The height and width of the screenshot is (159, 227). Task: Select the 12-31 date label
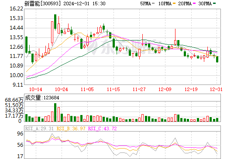(216, 89)
